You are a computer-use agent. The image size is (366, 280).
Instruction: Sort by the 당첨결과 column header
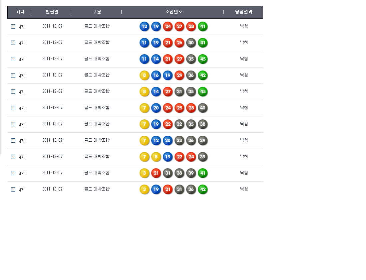click(243, 12)
